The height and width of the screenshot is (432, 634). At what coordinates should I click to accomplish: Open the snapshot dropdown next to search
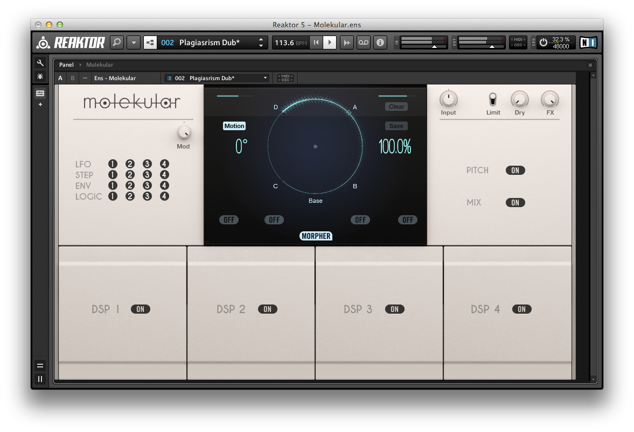[x=133, y=43]
